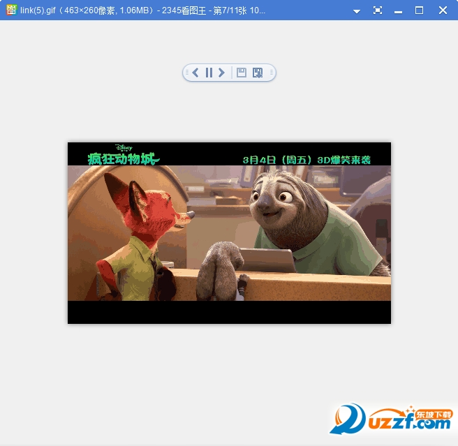Maximize the image viewer window
The height and width of the screenshot is (446, 458).
click(419, 10)
